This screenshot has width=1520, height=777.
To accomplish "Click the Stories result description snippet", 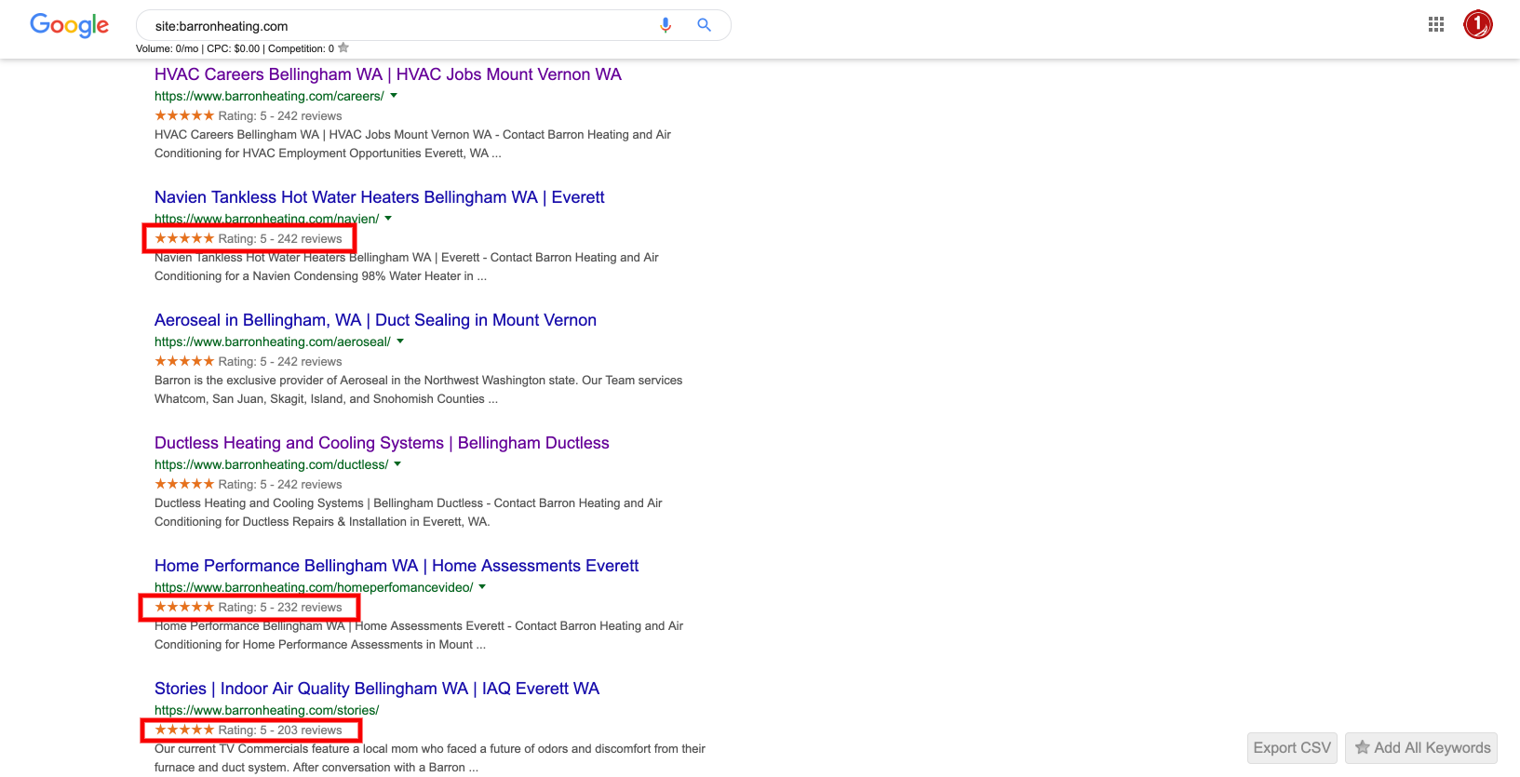I will click(x=430, y=758).
